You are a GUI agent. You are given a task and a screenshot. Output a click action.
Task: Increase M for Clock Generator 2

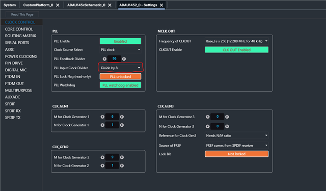(122, 157)
